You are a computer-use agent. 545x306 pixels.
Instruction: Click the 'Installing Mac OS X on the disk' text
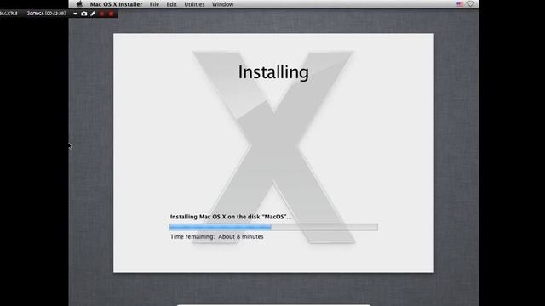coord(231,217)
